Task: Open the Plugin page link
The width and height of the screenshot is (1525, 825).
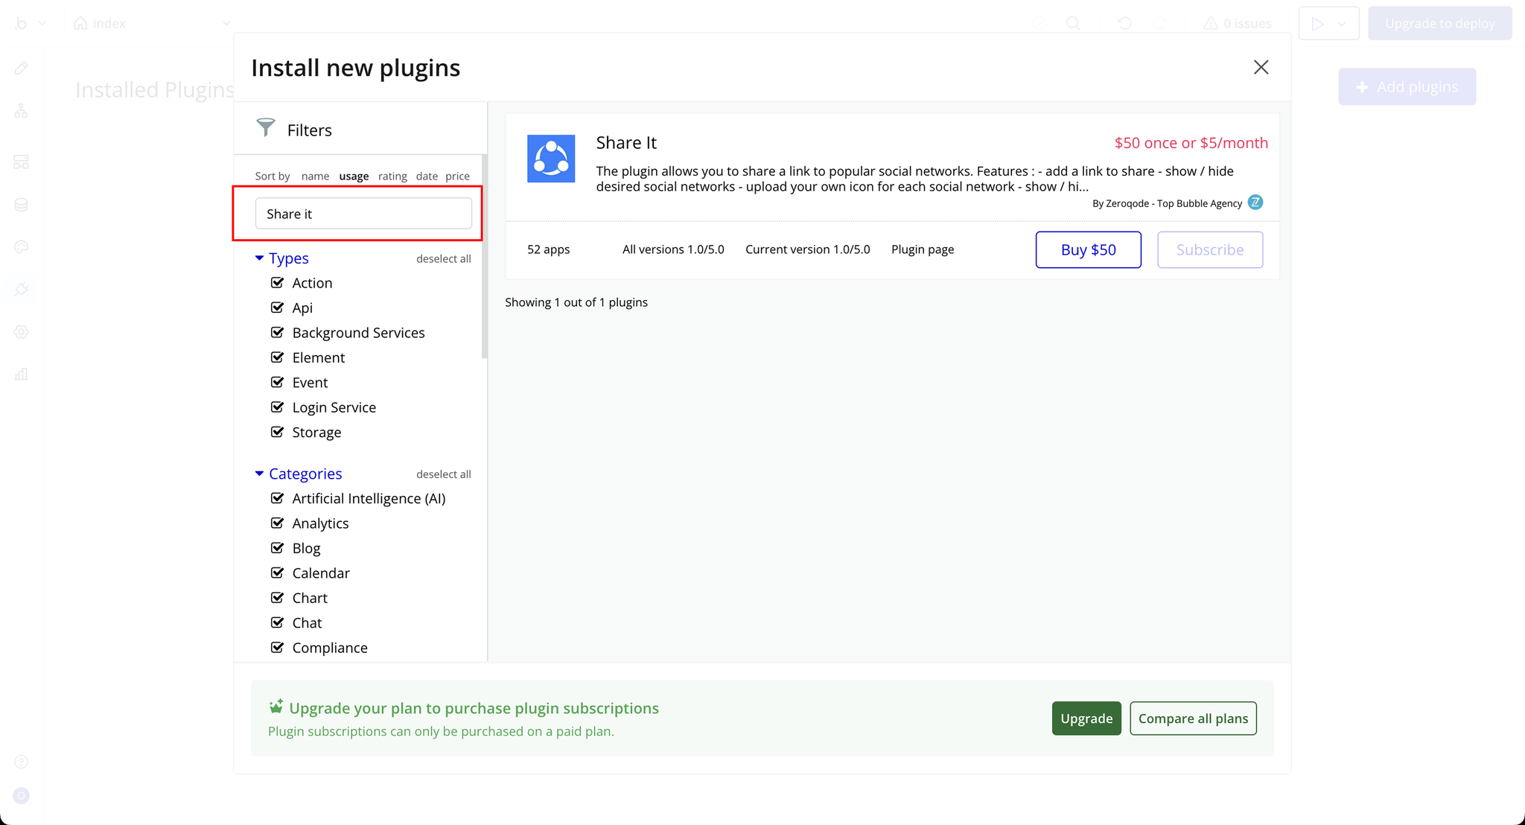Action: [922, 249]
